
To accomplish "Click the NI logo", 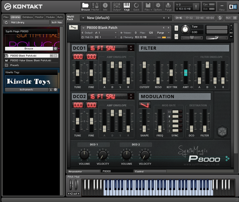I will click(x=233, y=7).
